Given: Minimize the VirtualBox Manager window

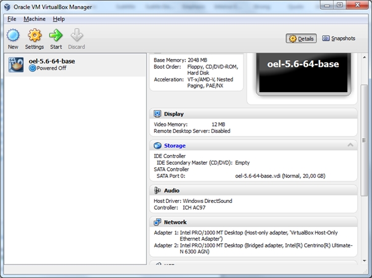Looking at the screenshot, I should coord(327,5).
